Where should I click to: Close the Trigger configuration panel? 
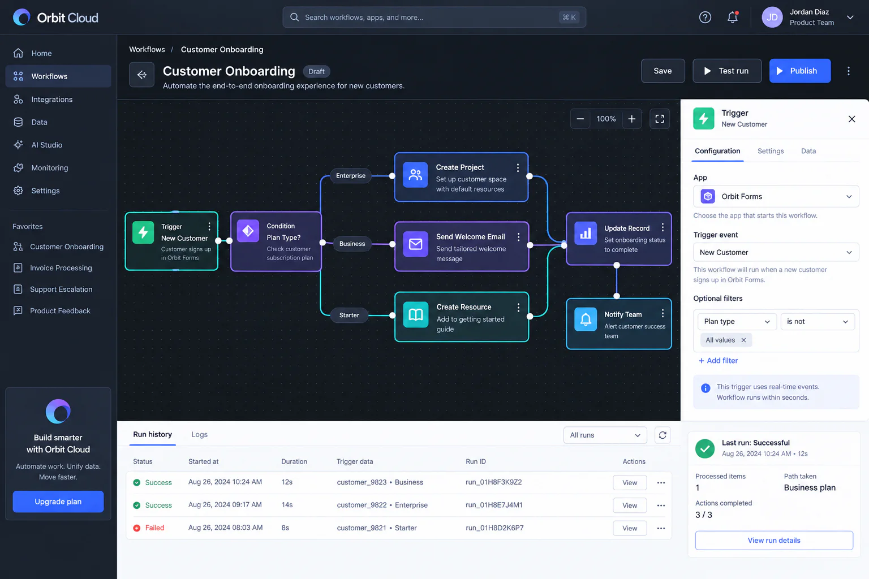tap(851, 119)
